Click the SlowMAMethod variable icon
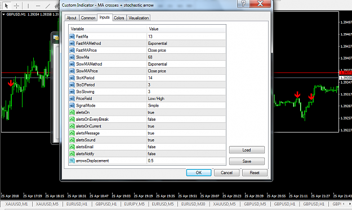This screenshot has height=210, width=352. click(72, 64)
